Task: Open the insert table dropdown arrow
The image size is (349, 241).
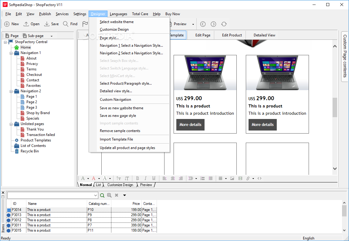Action: (226, 178)
